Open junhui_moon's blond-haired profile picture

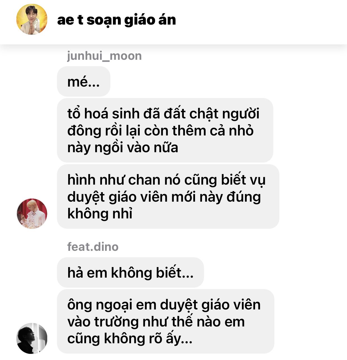pos(32,214)
